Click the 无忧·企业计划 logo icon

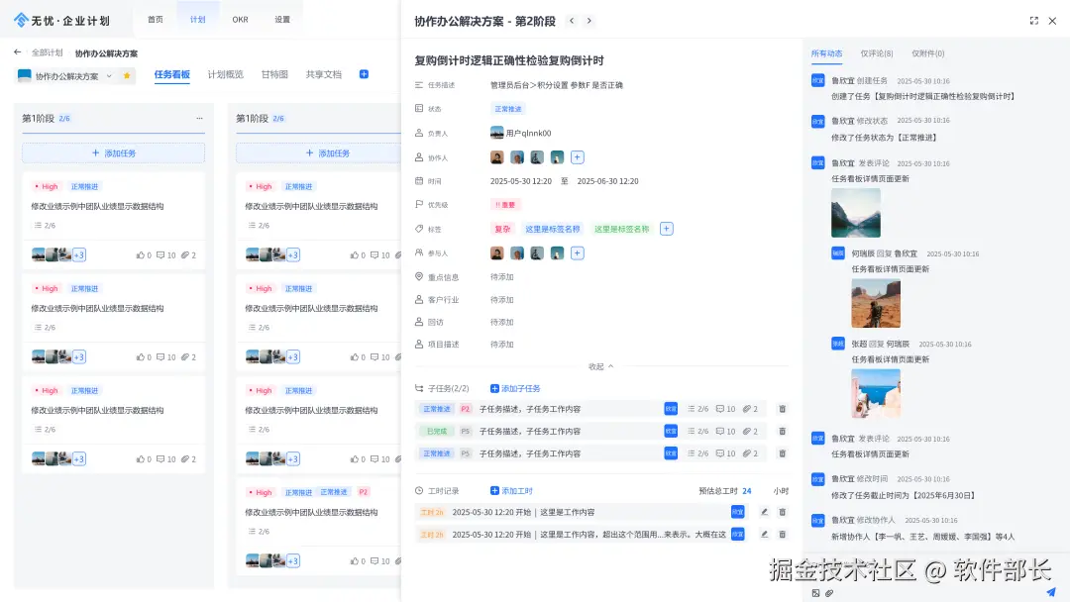(x=19, y=19)
